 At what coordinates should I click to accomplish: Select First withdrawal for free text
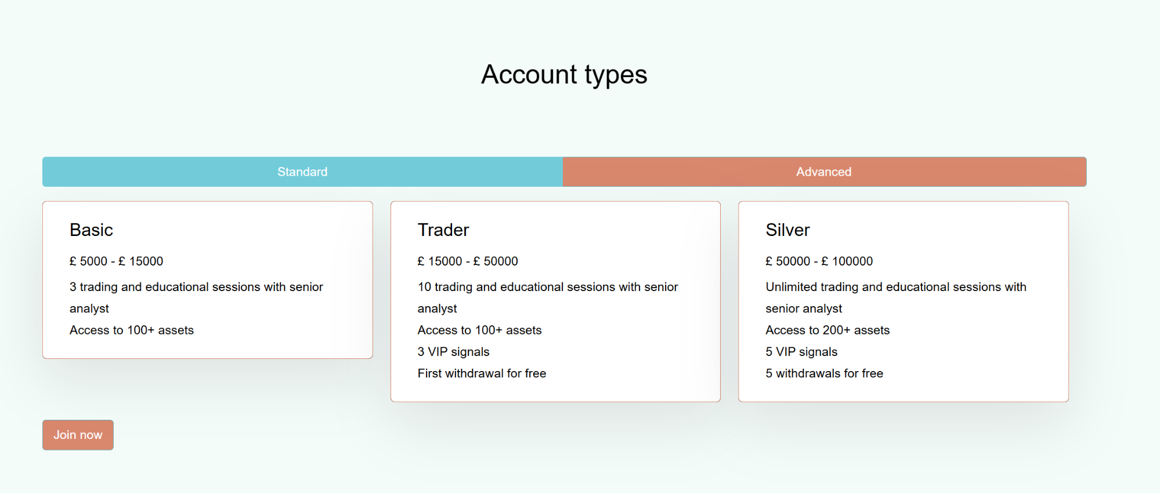(482, 373)
